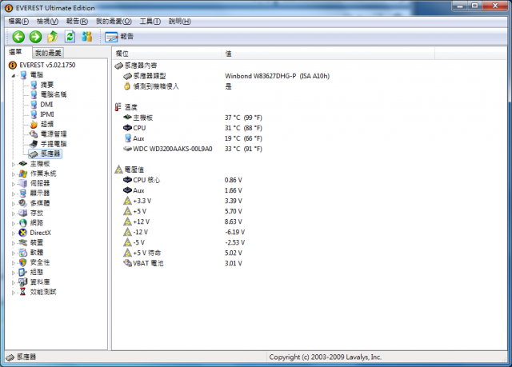This screenshot has height=367, width=512.
Task: Collapse the 電腦 computer tree node
Action: (x=14, y=76)
